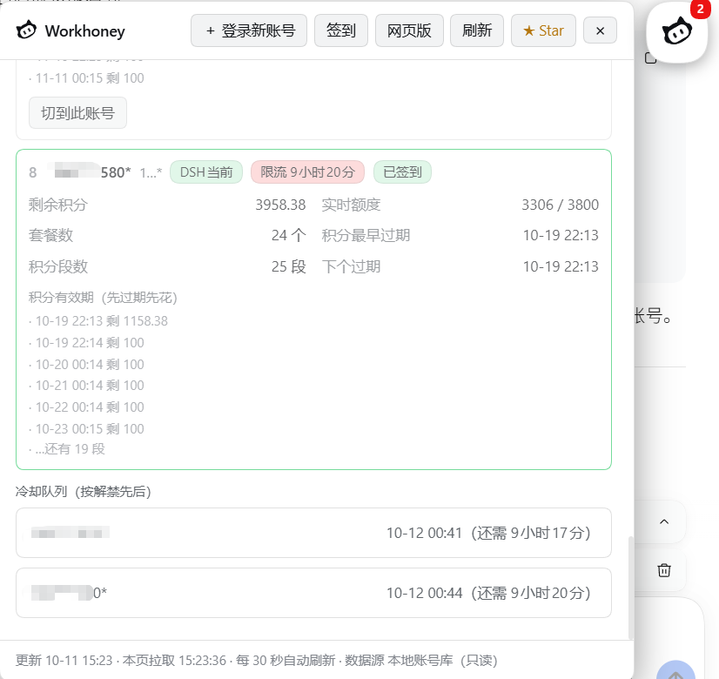Click the 登录新账号 button
Image resolution: width=719 pixels, height=679 pixels.
tap(249, 30)
